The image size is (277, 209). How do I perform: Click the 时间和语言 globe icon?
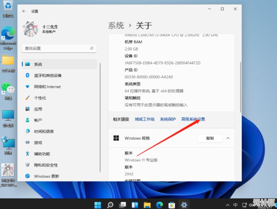point(28,131)
